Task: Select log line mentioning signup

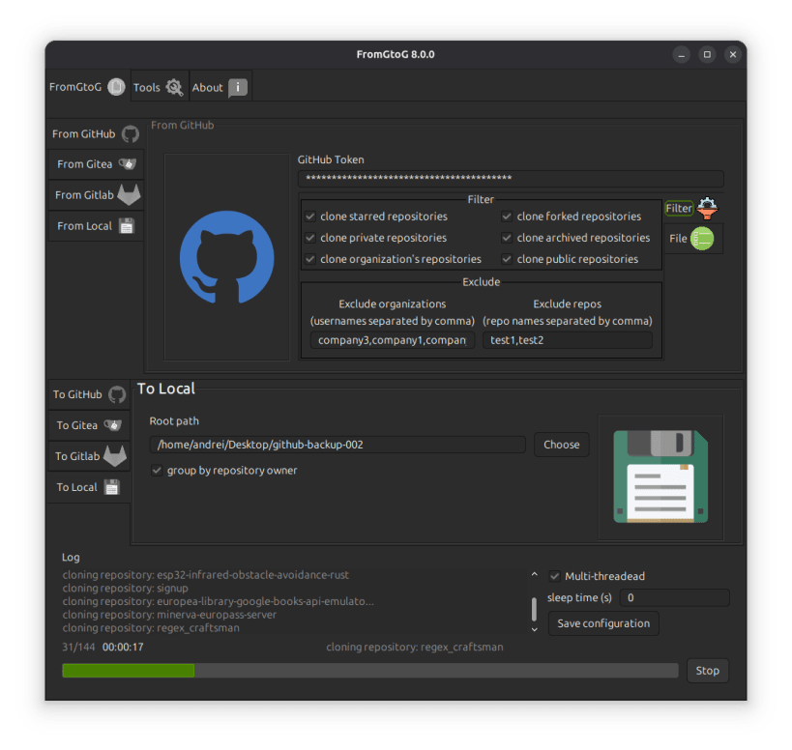Action: pos(126,588)
